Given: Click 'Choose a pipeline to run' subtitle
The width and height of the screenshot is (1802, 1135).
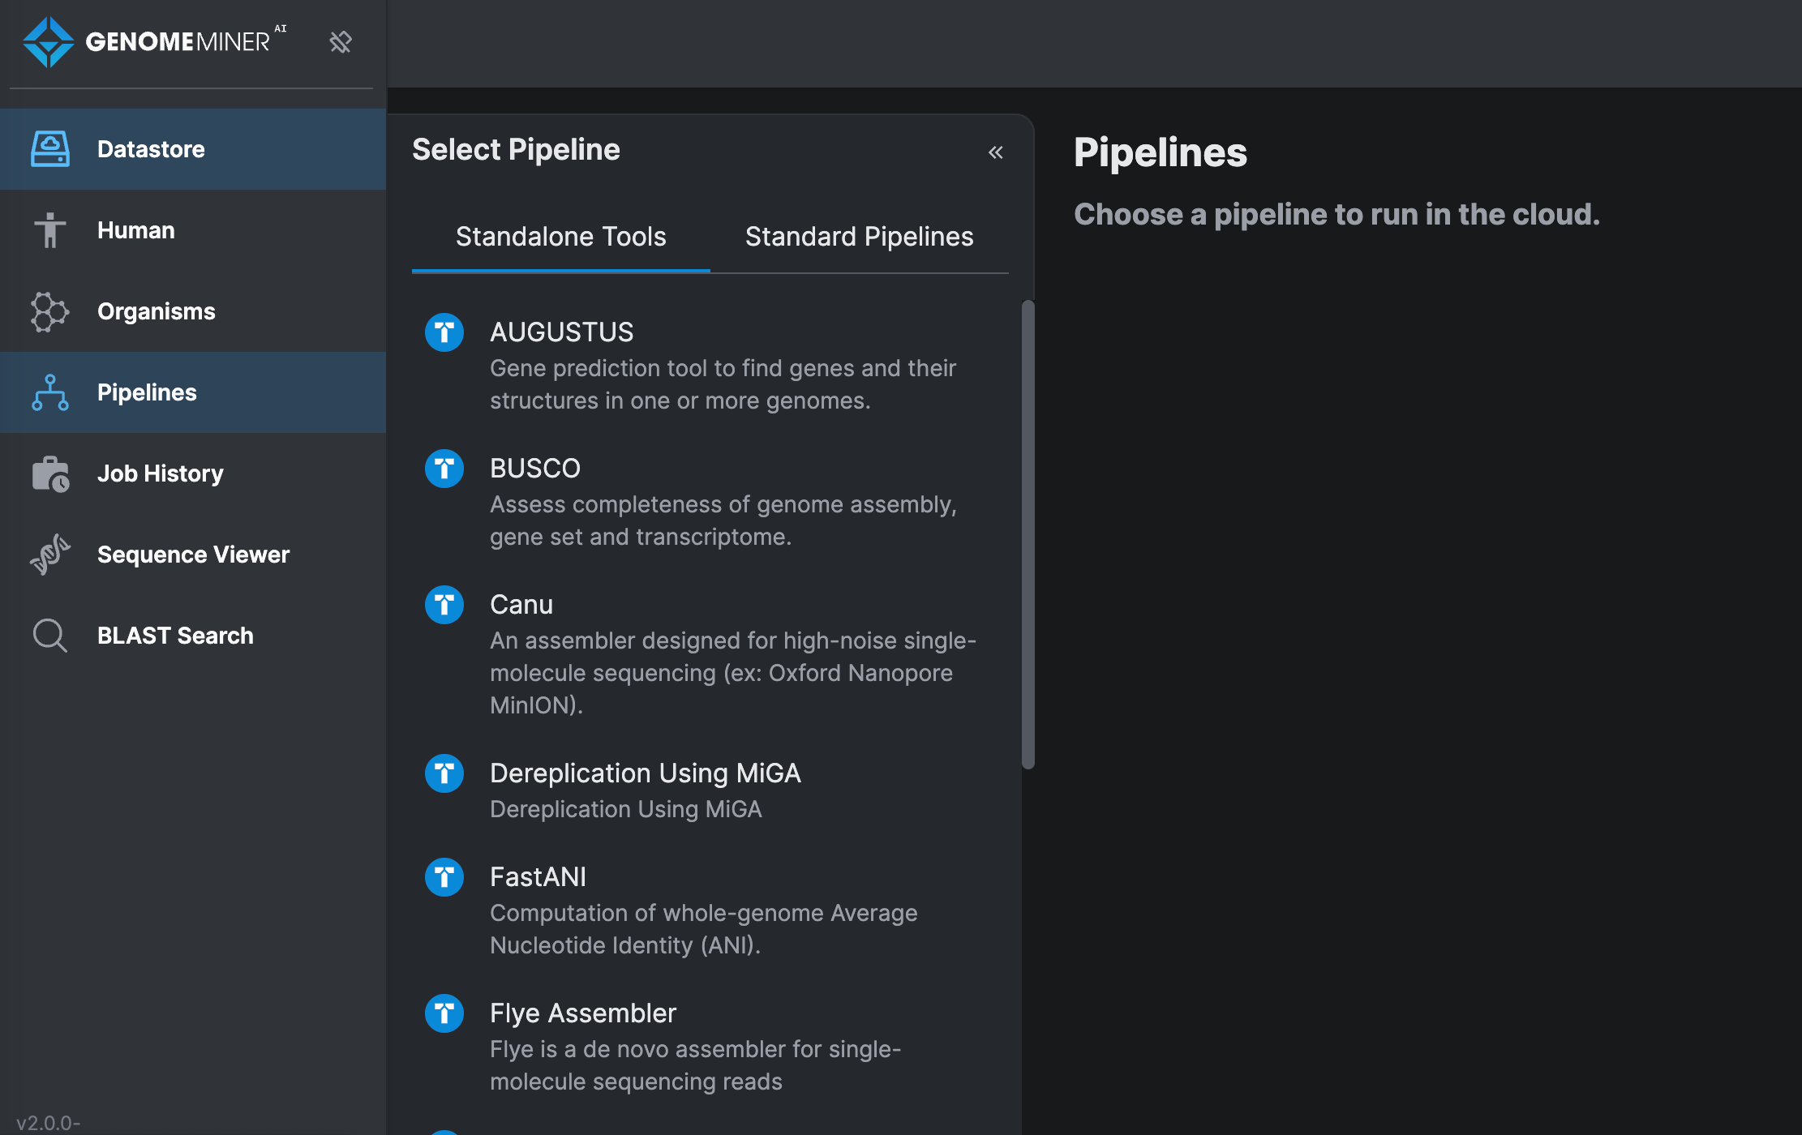Looking at the screenshot, I should point(1336,215).
